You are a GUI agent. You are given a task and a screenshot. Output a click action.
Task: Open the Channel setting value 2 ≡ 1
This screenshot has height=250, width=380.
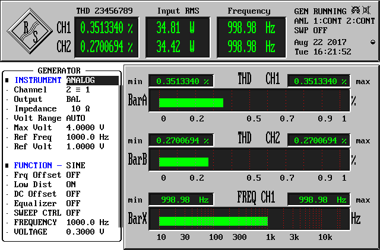pyautogui.click(x=78, y=89)
